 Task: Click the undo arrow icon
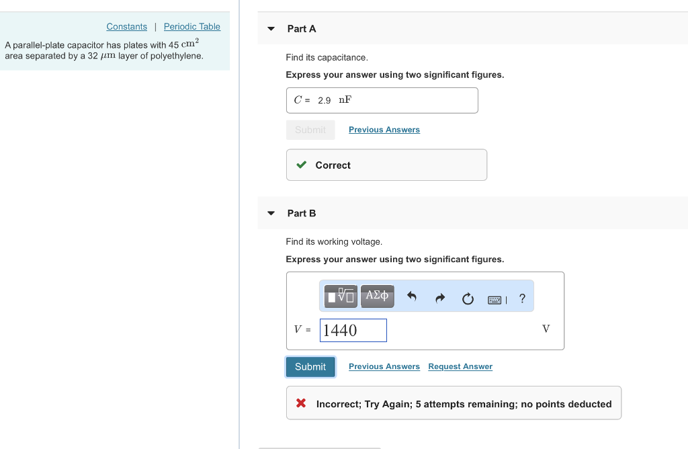(413, 297)
